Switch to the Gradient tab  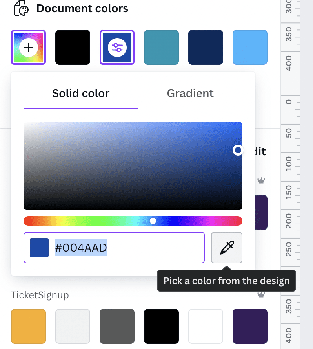pos(190,93)
